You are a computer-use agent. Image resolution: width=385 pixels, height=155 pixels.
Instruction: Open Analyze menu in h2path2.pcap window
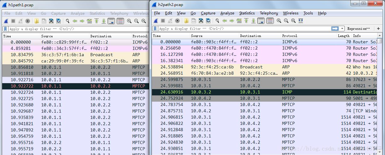[227, 13]
